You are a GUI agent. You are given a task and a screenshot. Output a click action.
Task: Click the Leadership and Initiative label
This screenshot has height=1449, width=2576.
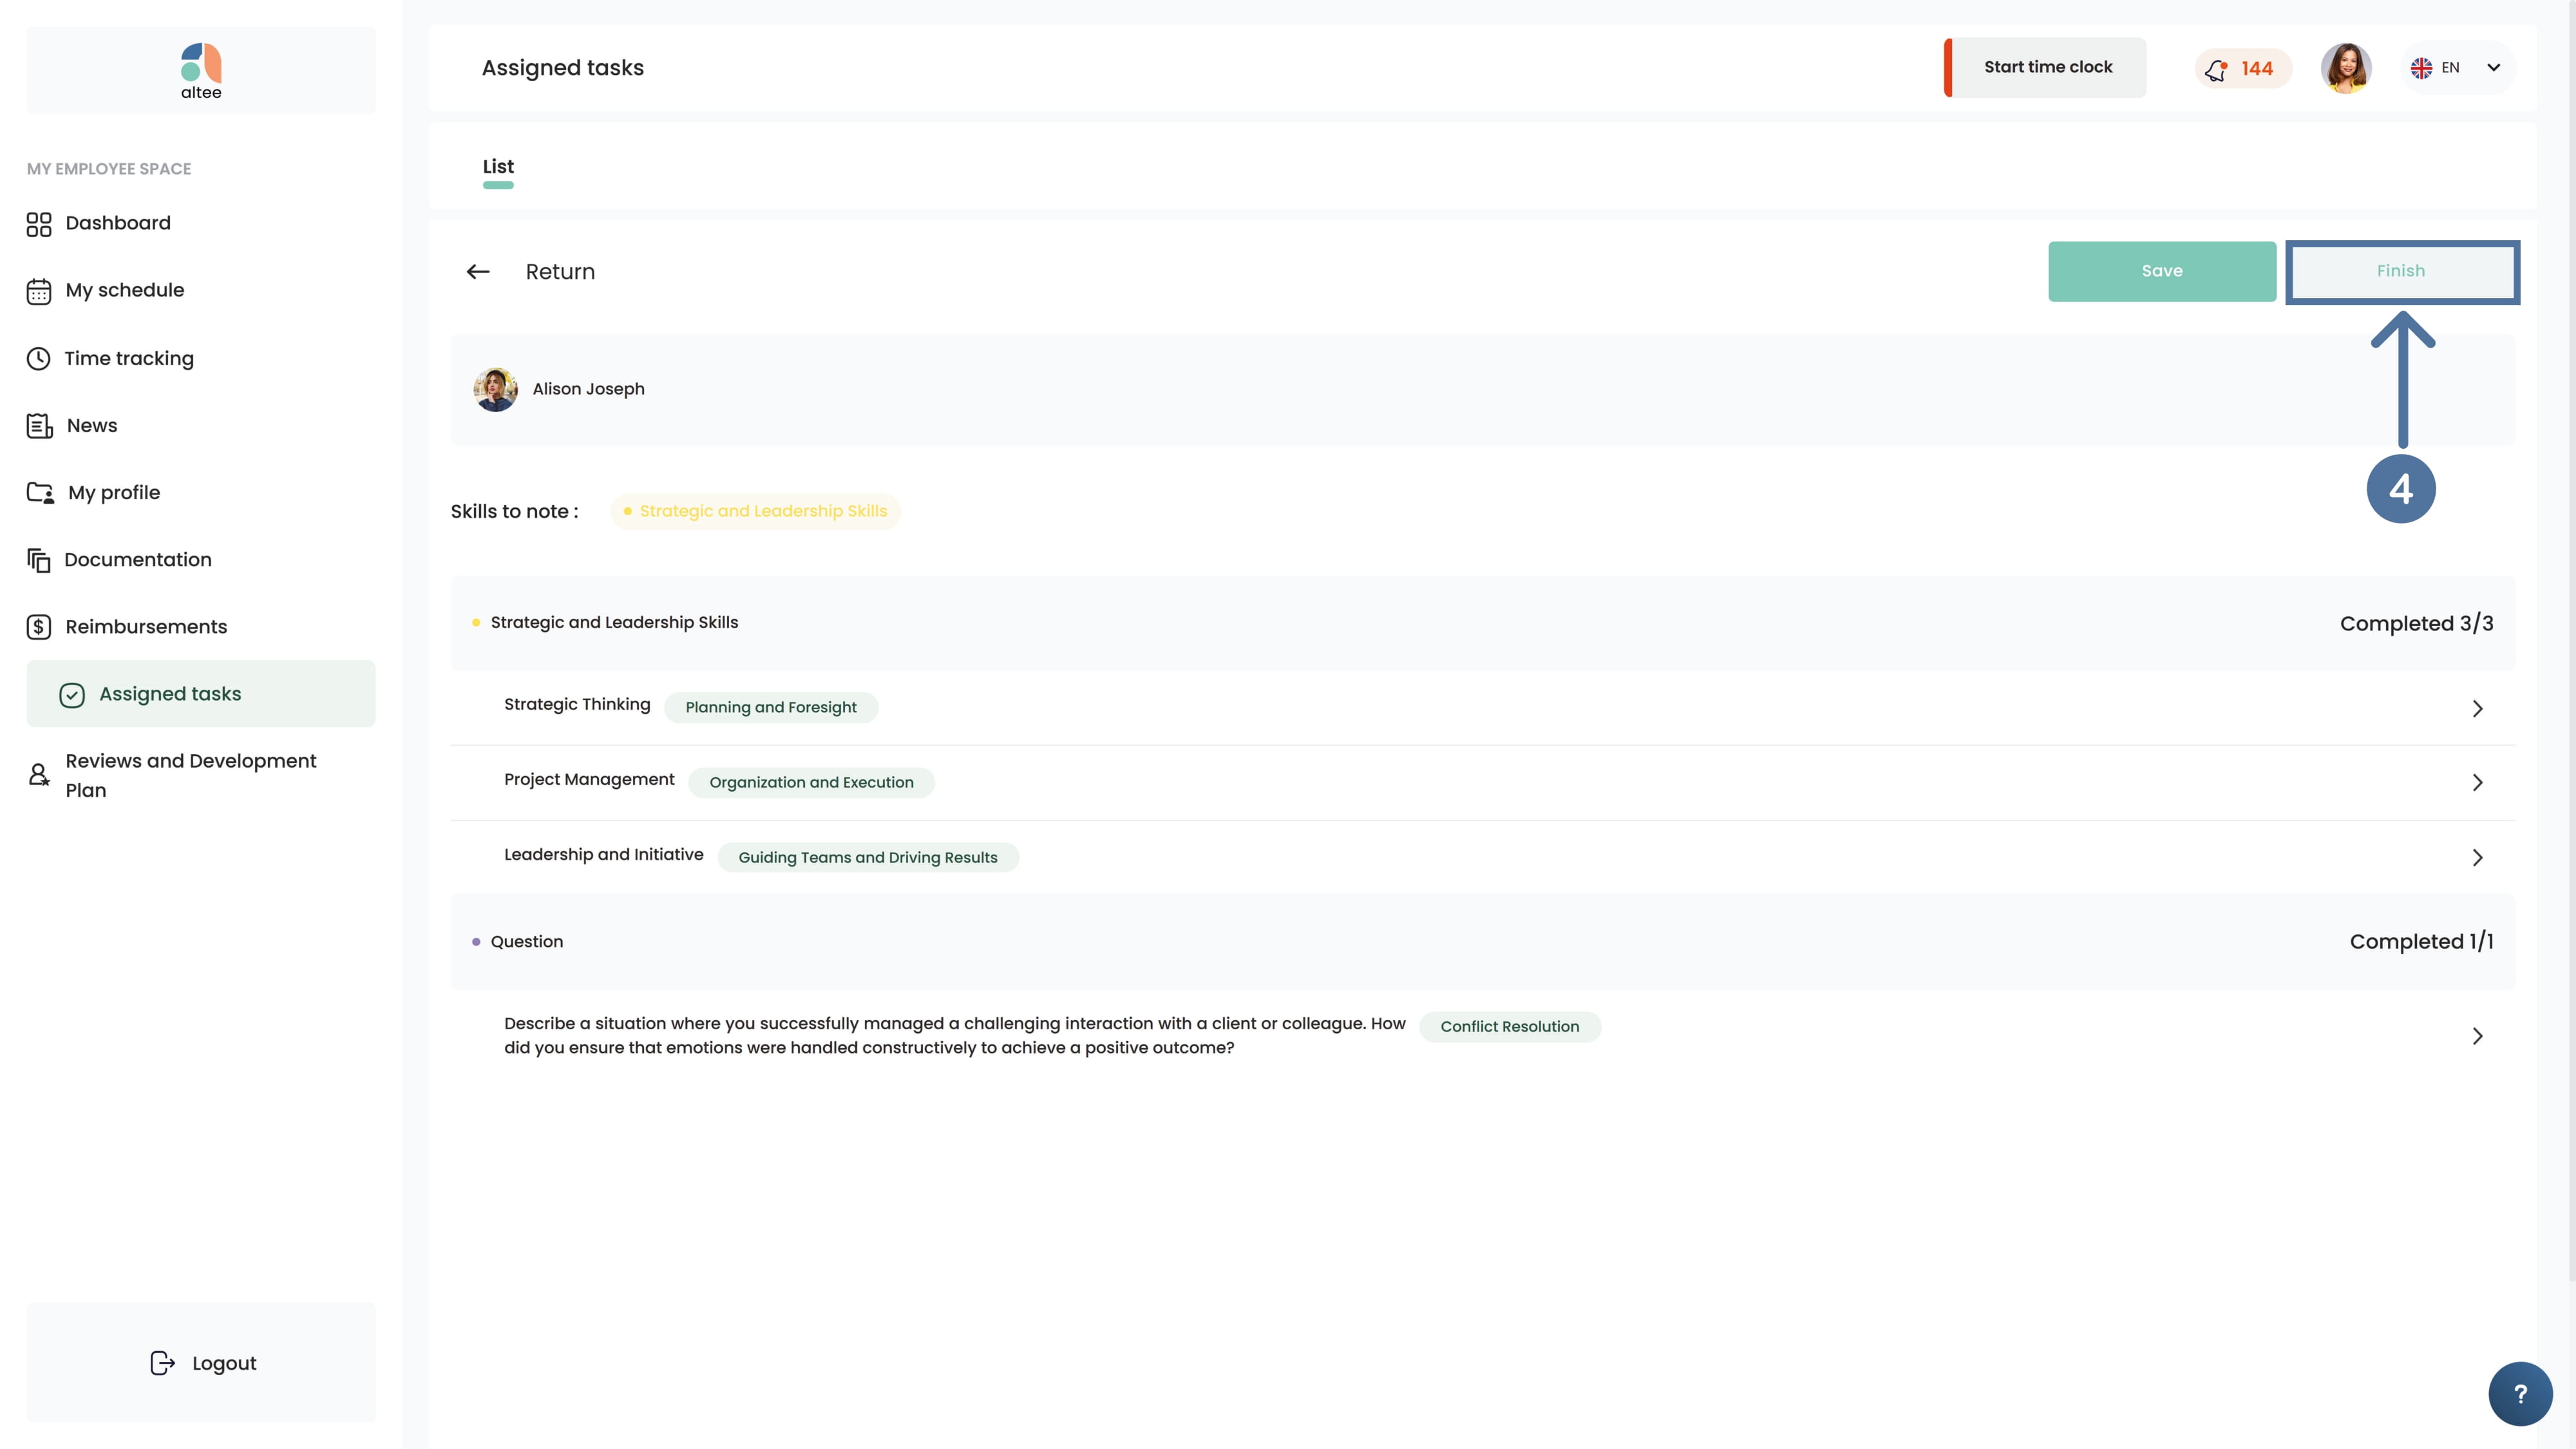(604, 854)
